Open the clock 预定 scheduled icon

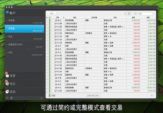[7, 84]
